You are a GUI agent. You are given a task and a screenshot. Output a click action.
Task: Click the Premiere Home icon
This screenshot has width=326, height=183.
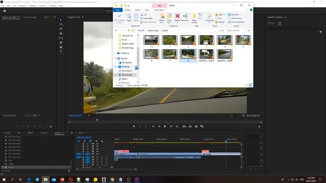pos(5,11)
